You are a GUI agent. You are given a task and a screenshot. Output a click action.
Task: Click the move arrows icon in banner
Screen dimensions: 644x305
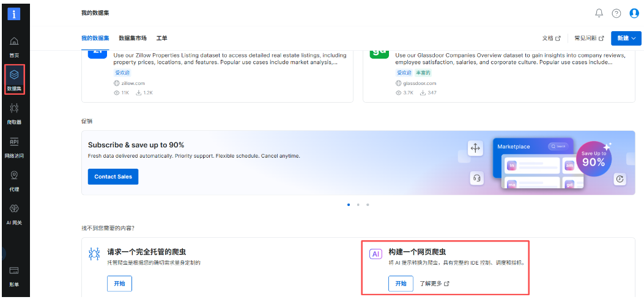475,148
